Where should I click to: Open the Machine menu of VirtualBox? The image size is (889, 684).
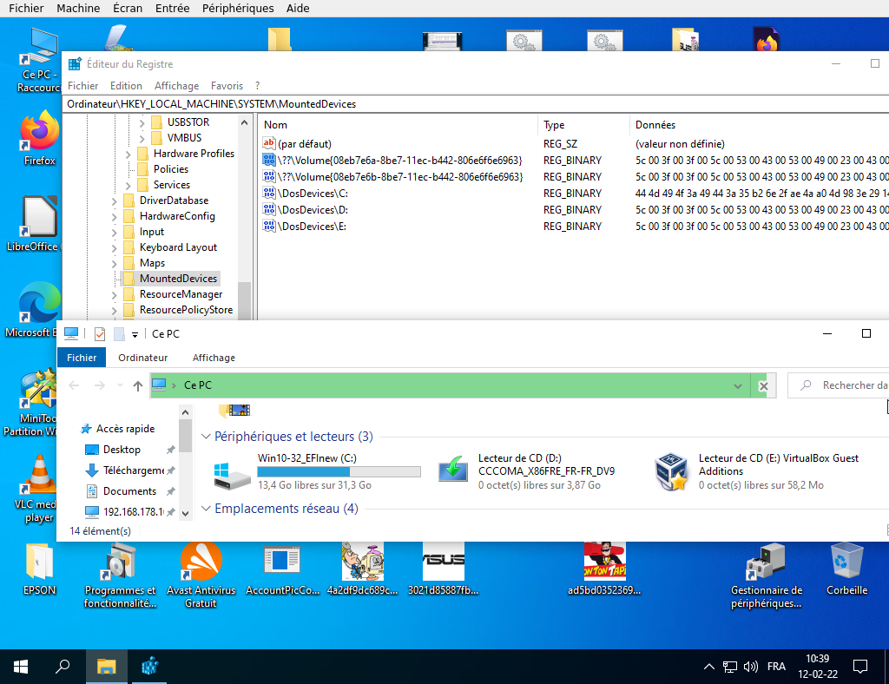pyautogui.click(x=78, y=8)
